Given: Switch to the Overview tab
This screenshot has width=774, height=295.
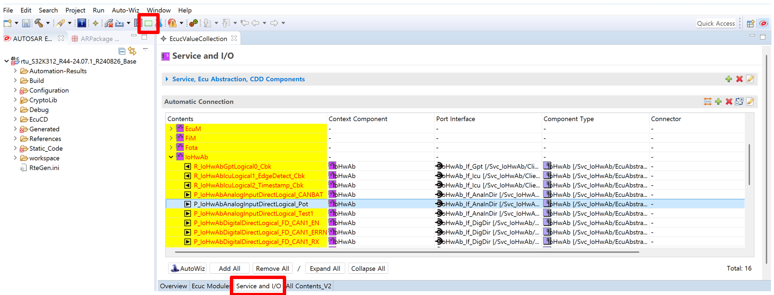Looking at the screenshot, I should coord(174,286).
